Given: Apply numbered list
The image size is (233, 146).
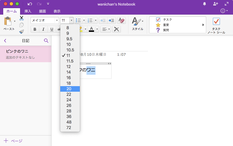Looking at the screenshot, I should [x=90, y=20].
